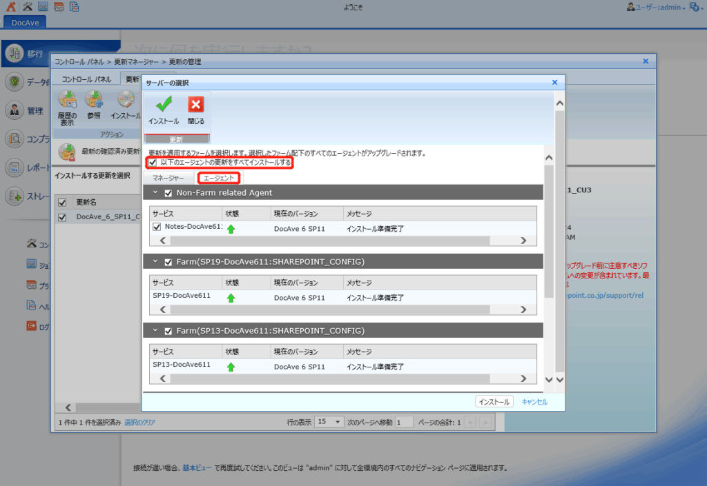Open the job monitor chart icon in the top bar
The height and width of the screenshot is (486, 707).
pos(43,7)
